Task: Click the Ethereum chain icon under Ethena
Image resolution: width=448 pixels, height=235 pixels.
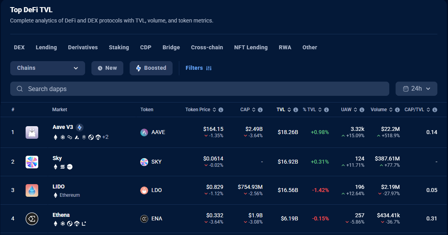Action: pyautogui.click(x=56, y=224)
